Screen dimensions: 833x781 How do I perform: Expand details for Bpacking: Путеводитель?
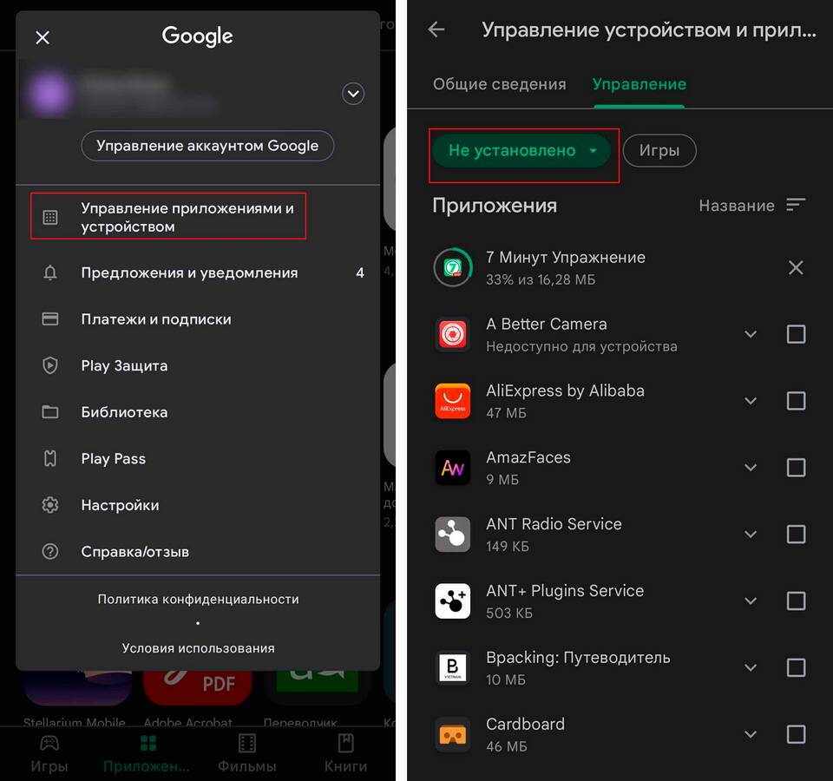tap(750, 668)
